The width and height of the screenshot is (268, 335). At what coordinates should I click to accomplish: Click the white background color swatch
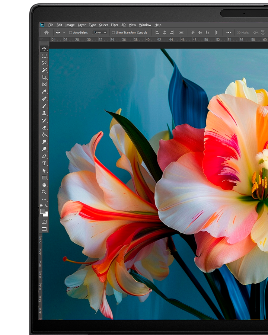pos(46,215)
